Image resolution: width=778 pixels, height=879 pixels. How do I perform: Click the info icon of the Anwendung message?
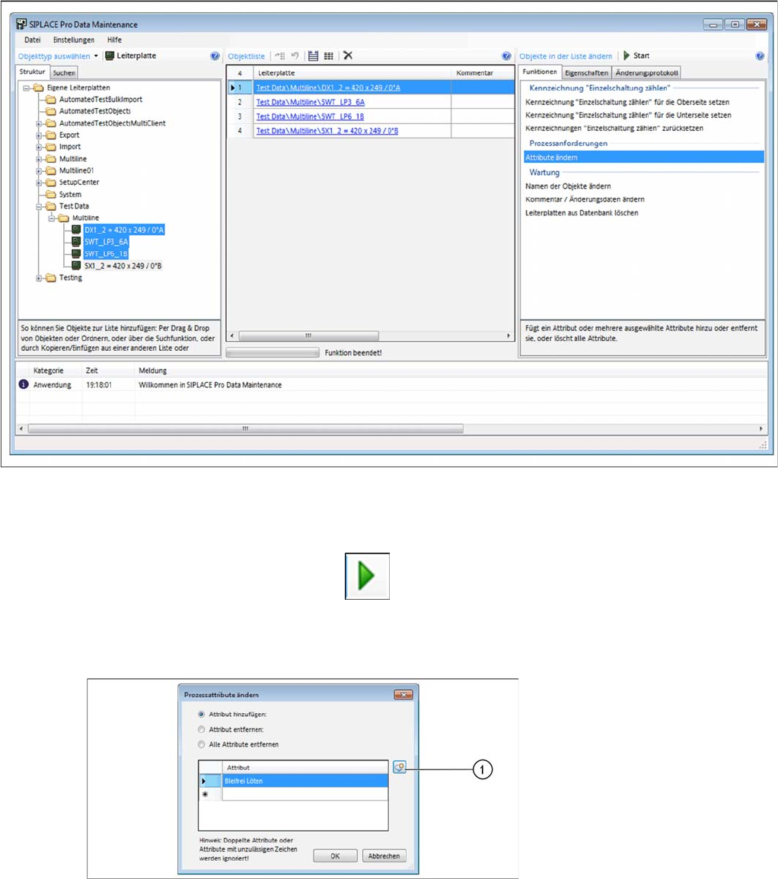pyautogui.click(x=24, y=384)
